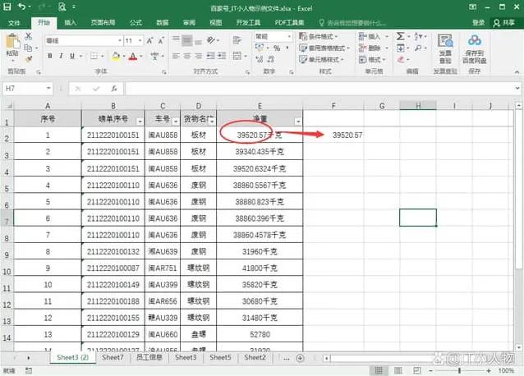Viewport: 524px width, 376px height.
Task: Toggle align text right
Action: pyautogui.click(x=198, y=56)
